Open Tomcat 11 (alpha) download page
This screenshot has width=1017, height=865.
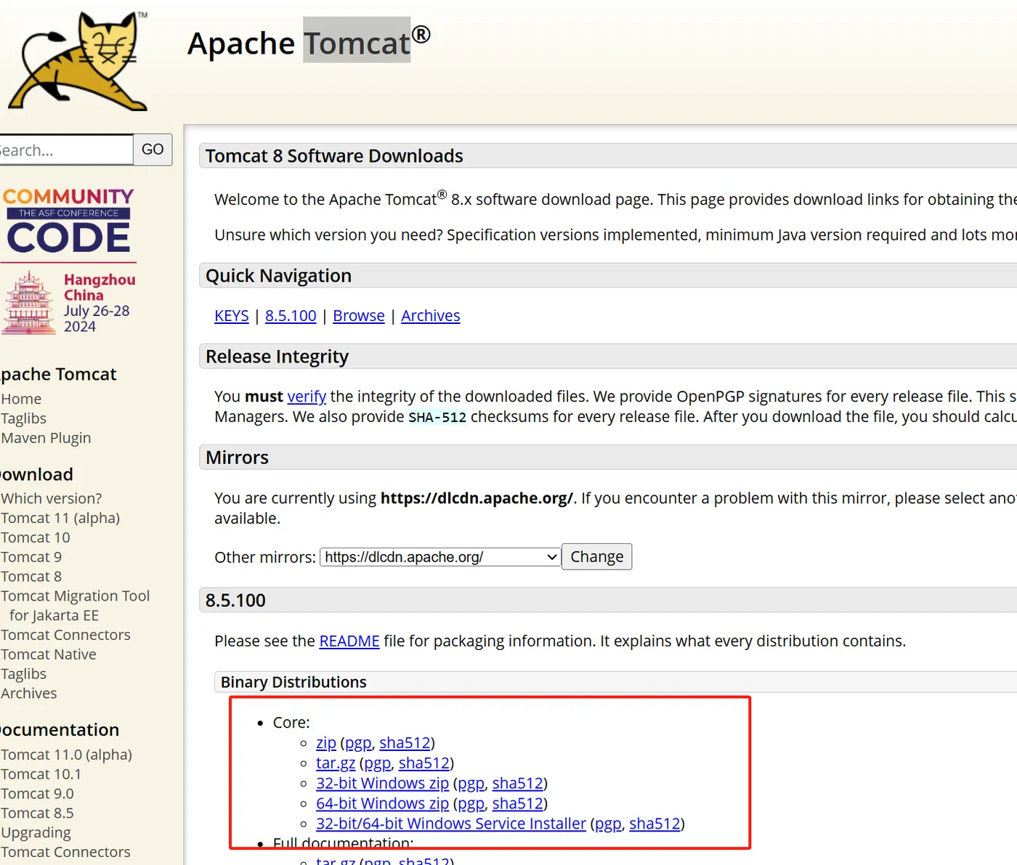click(60, 519)
